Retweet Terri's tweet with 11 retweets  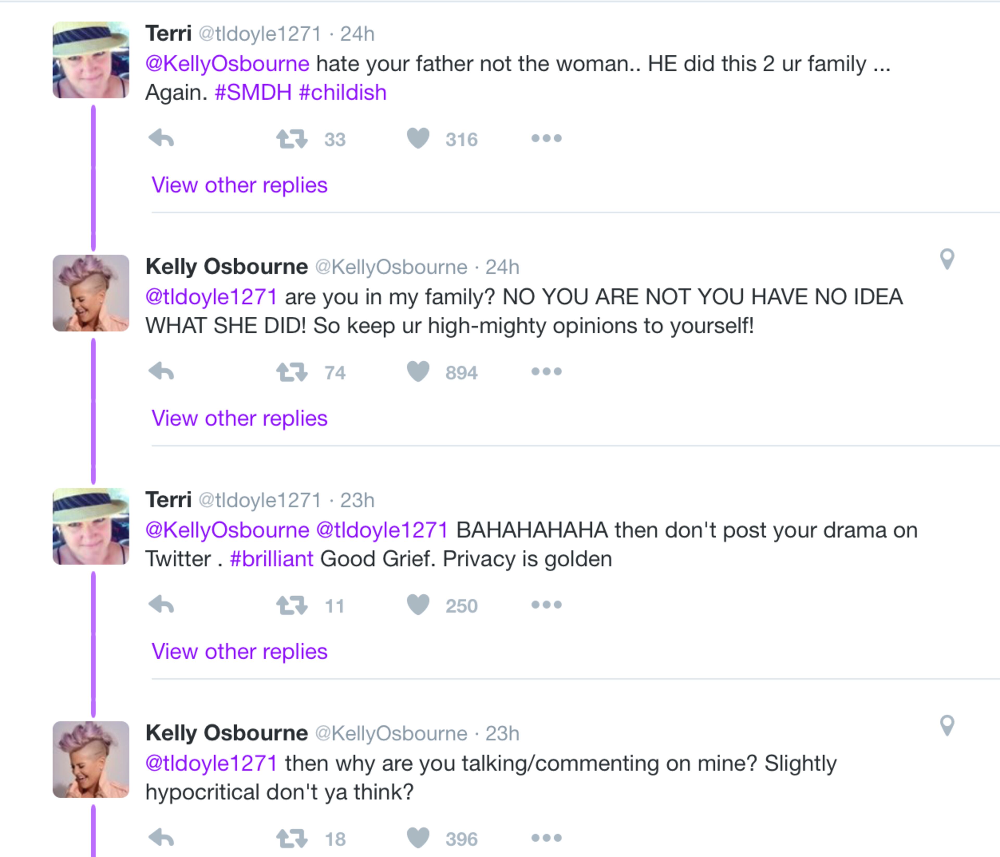291,605
